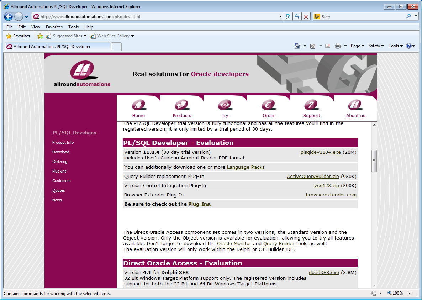422x300 pixels.
Task: Open the Favorites menu
Action: pyautogui.click(x=54, y=27)
